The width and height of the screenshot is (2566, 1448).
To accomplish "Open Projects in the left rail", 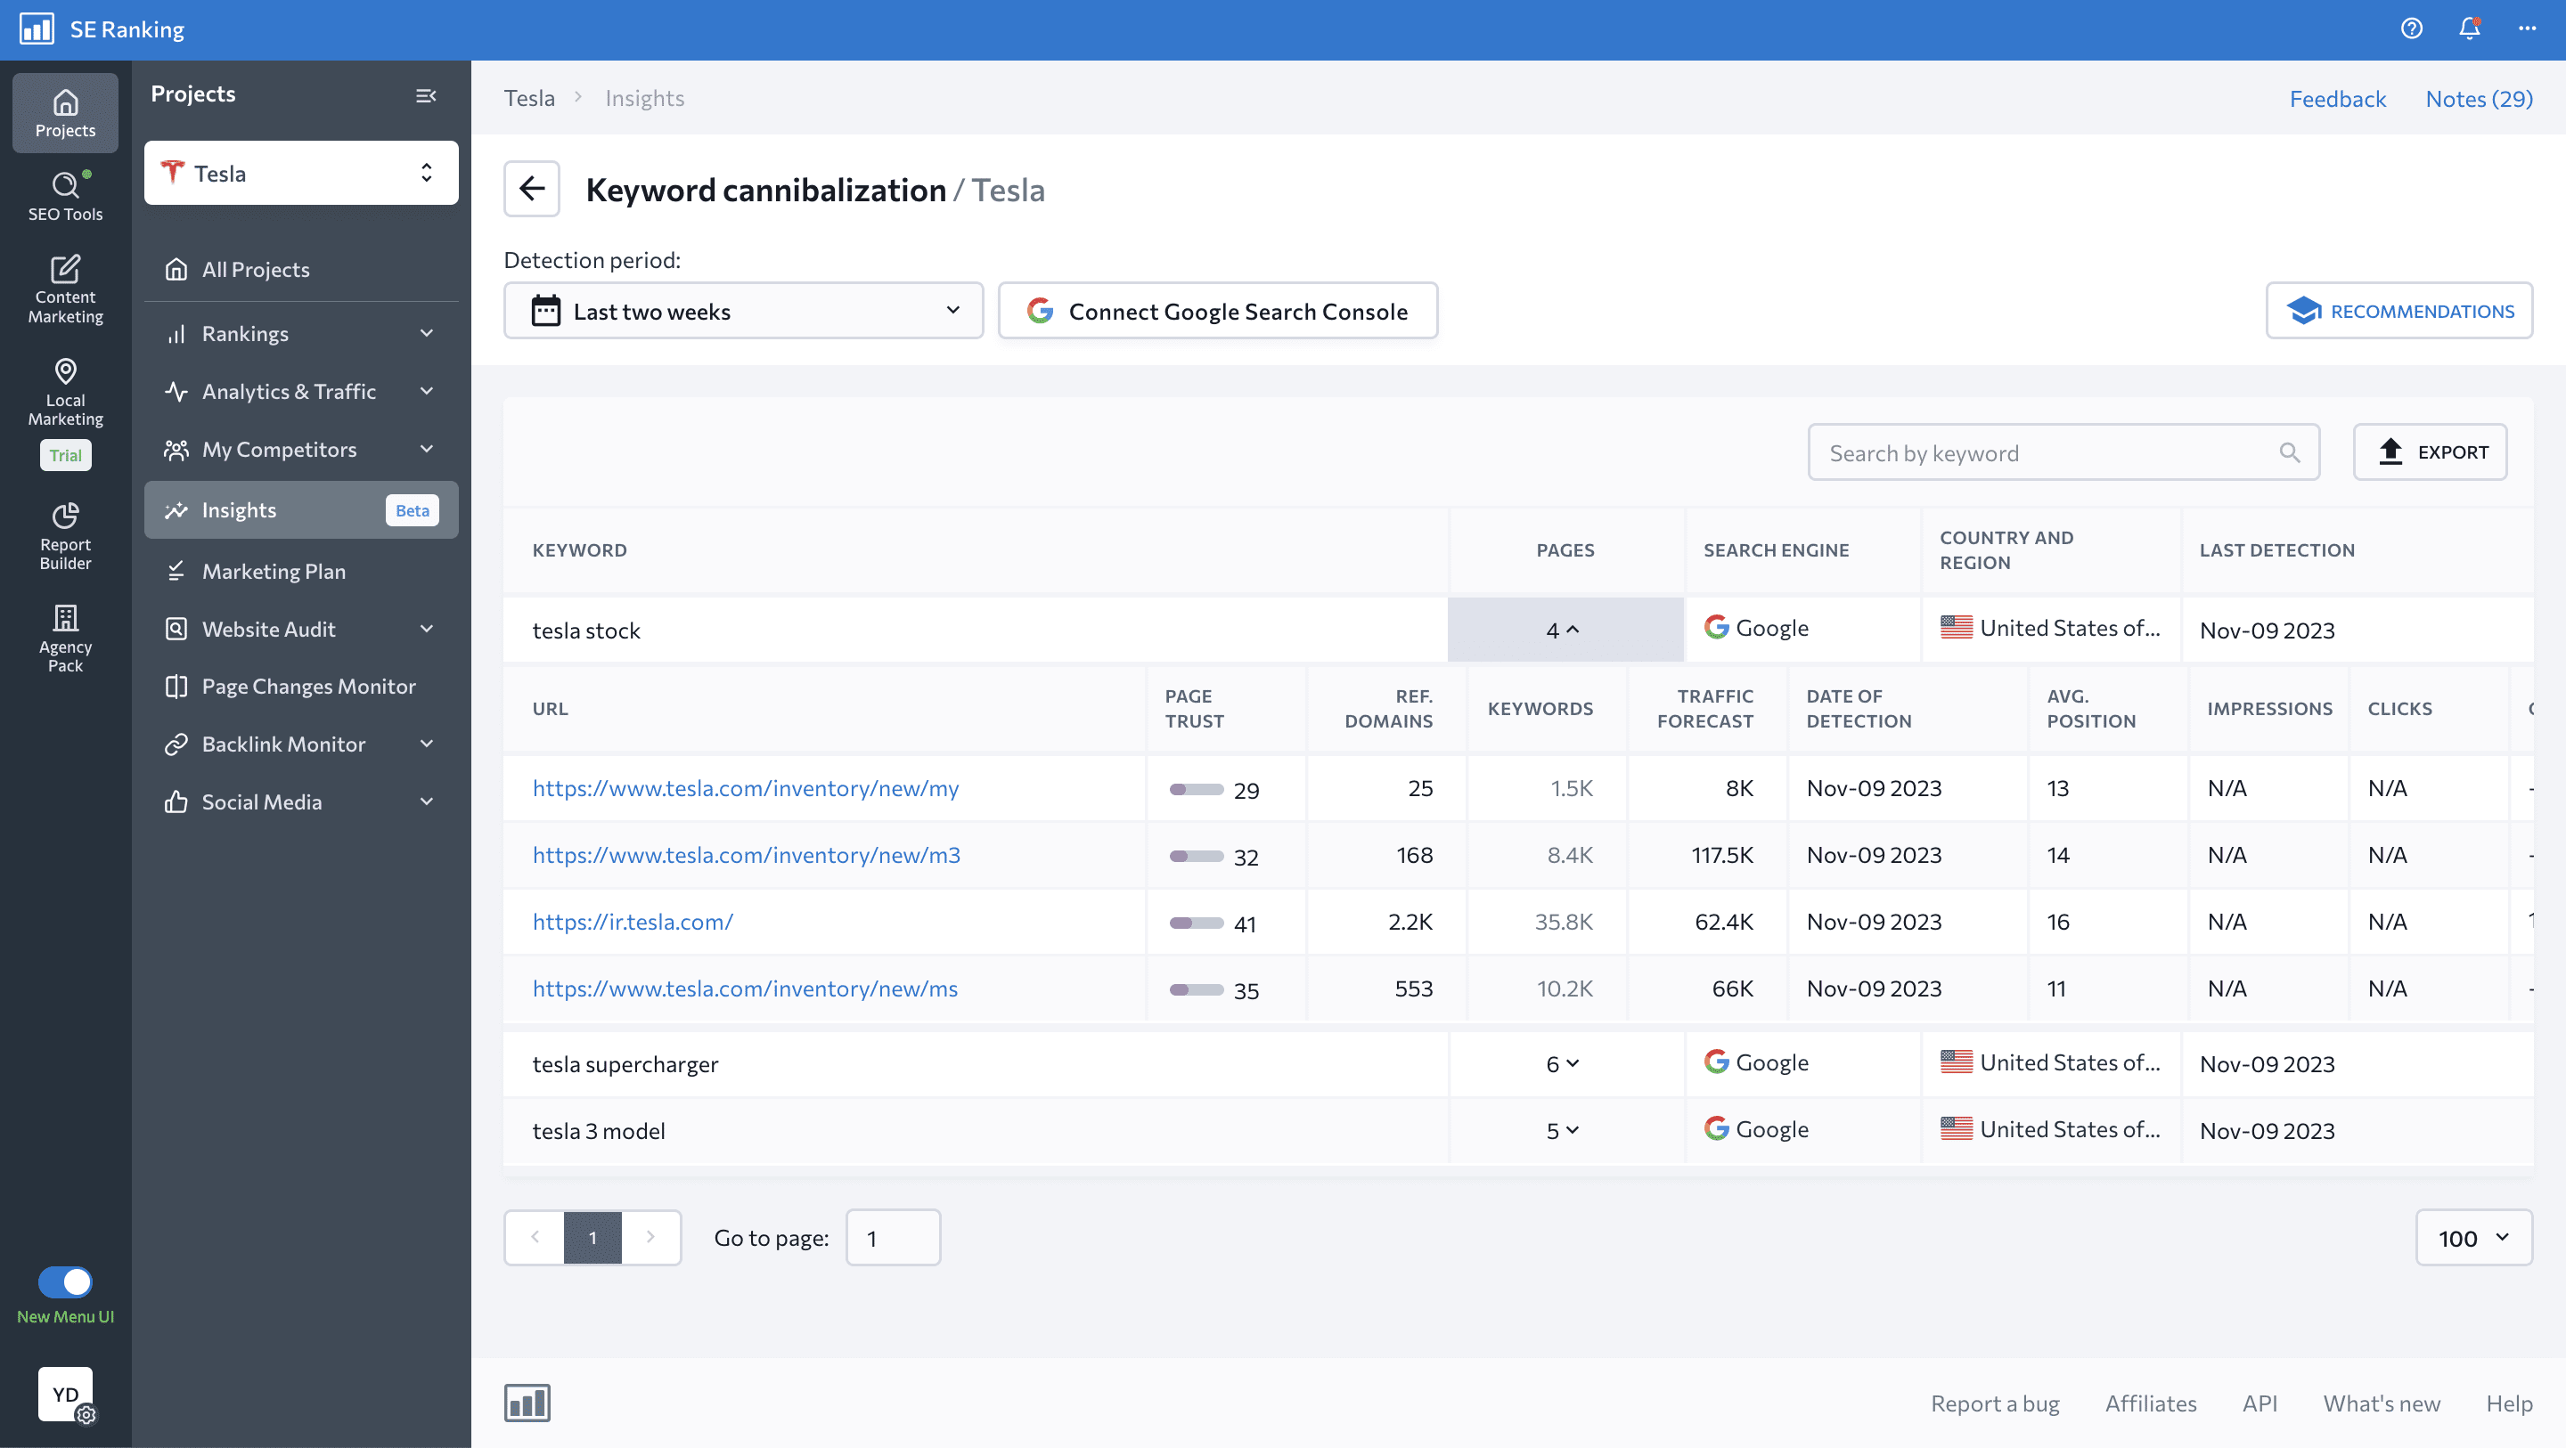I will click(65, 112).
